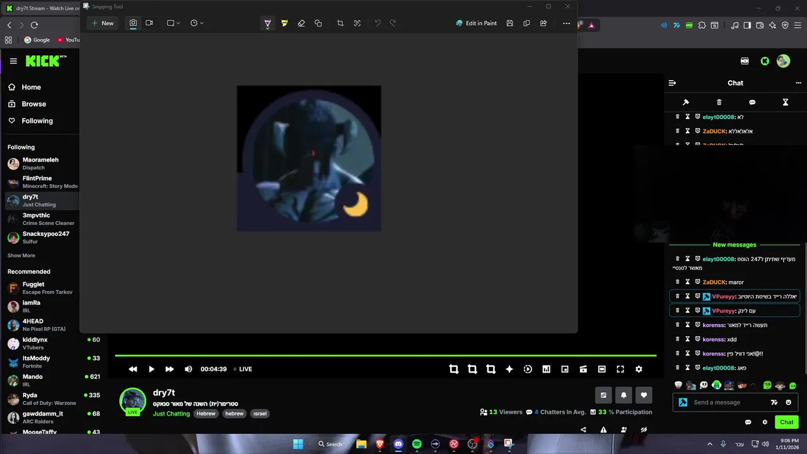Select the yellow highlighter tool
Viewport: 807px width, 454px height.
(x=284, y=23)
